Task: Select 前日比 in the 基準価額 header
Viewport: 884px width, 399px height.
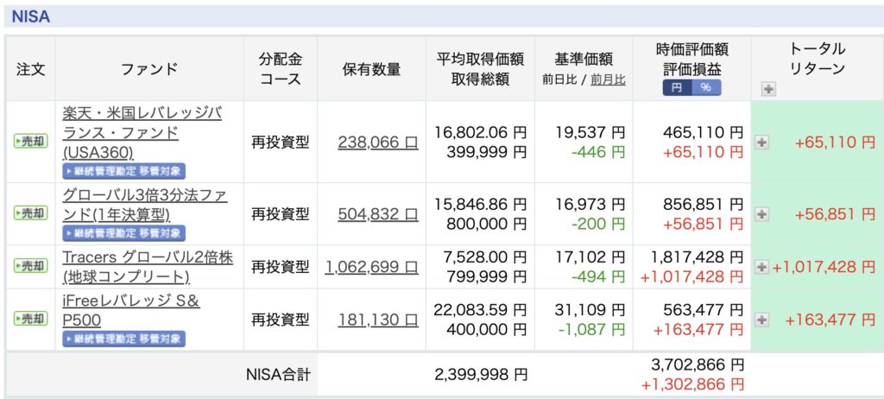Action: pyautogui.click(x=560, y=79)
